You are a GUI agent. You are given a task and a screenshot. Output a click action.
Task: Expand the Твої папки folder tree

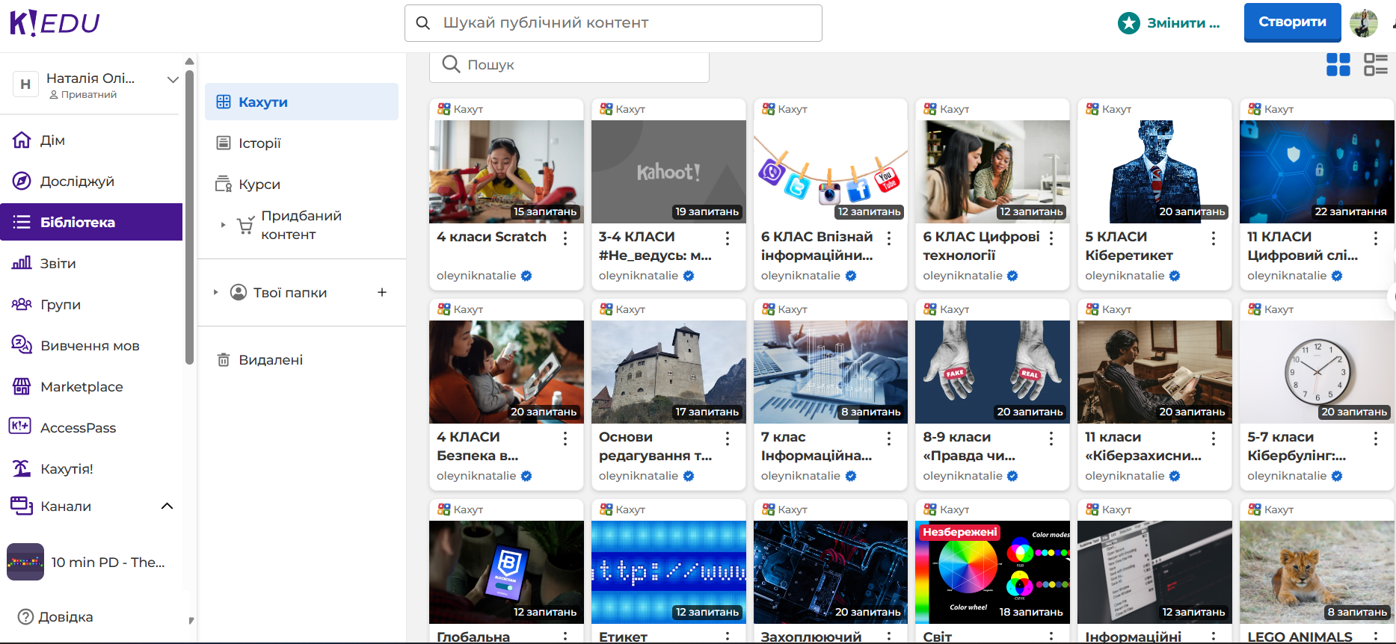[216, 292]
